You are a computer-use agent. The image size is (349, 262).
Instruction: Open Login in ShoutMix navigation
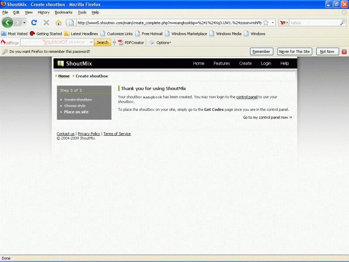[x=266, y=63]
